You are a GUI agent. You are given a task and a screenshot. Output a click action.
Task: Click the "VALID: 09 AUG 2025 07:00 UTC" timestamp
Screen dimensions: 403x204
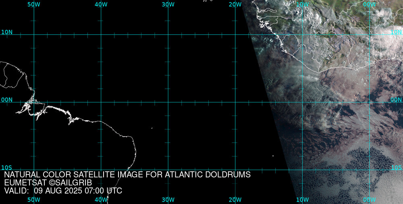pos(63,191)
